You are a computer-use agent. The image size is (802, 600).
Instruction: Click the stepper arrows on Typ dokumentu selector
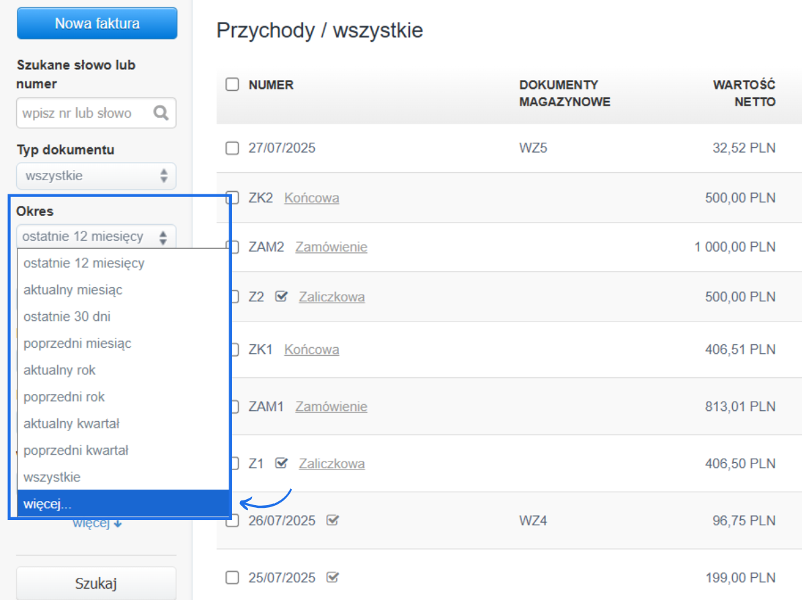[x=163, y=176]
